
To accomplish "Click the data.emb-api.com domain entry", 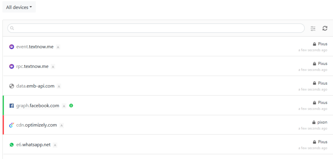I will pos(35,86).
